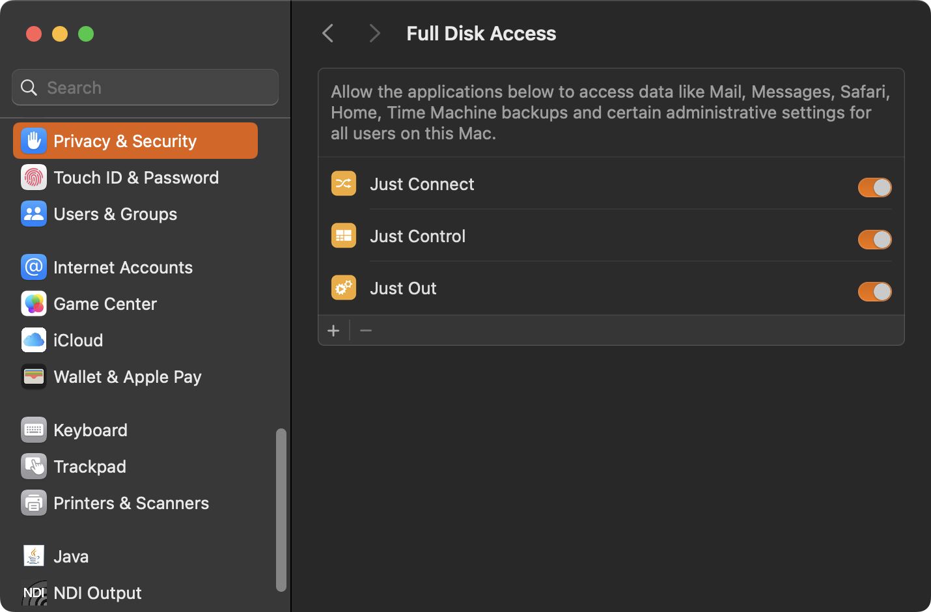Click the Full Disk Access title
This screenshot has width=931, height=612.
481,33
